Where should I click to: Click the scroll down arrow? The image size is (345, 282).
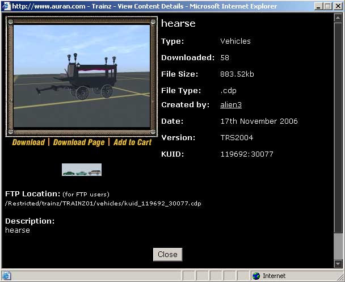338,263
